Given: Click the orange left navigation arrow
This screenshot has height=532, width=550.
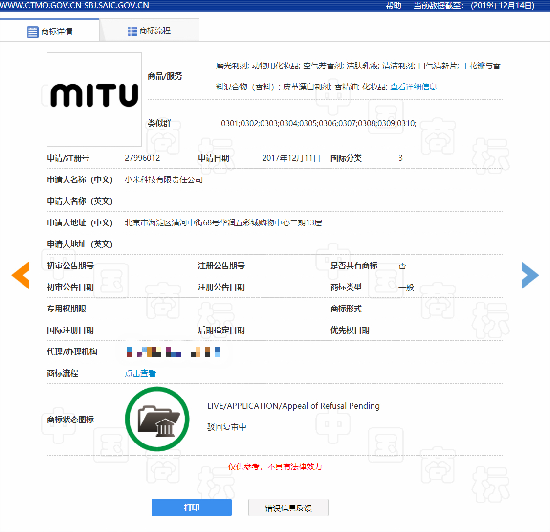Looking at the screenshot, I should click(x=20, y=275).
